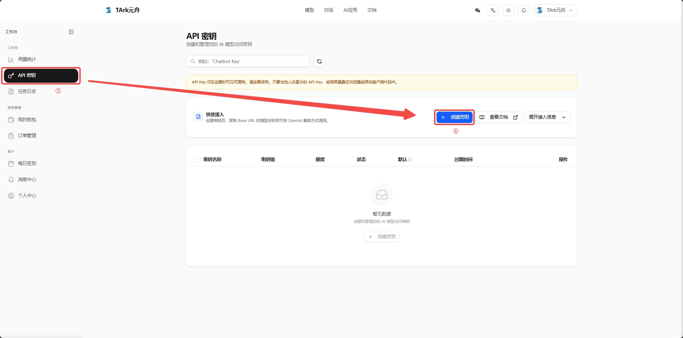Viewport: 683px width, 338px height.
Task: Click the 快速接入 document icon
Action: click(x=198, y=117)
